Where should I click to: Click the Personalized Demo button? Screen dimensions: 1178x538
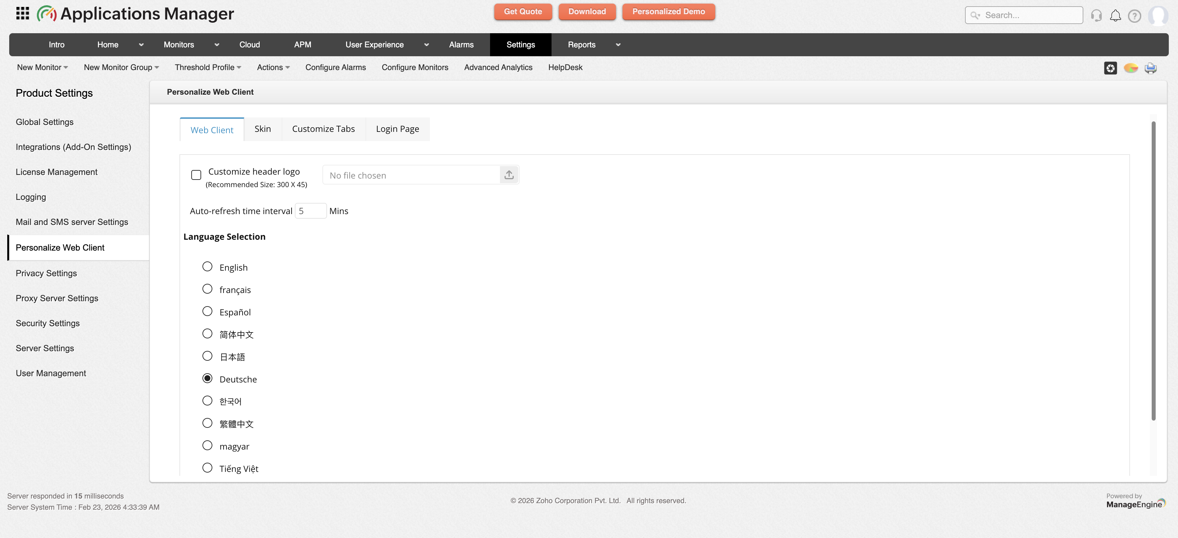pyautogui.click(x=668, y=12)
